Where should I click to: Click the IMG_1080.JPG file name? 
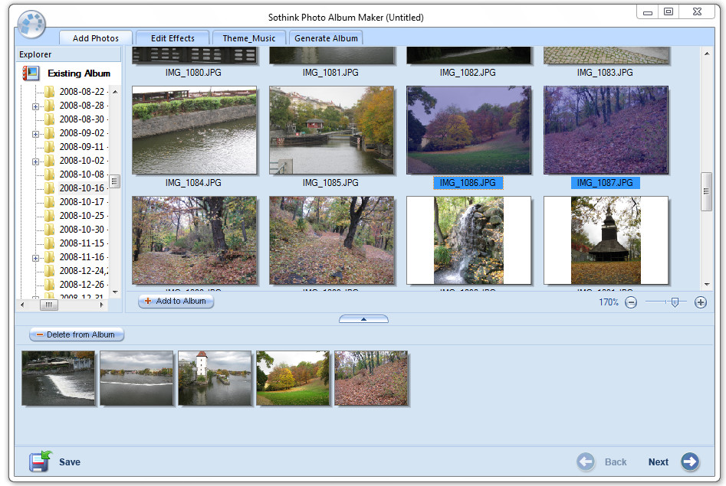[x=193, y=73]
